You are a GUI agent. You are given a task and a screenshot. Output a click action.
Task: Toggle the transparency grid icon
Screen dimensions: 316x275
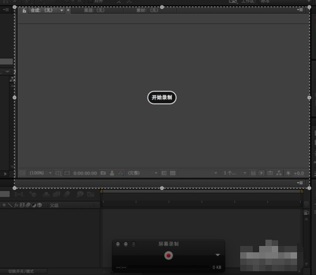click(173, 173)
